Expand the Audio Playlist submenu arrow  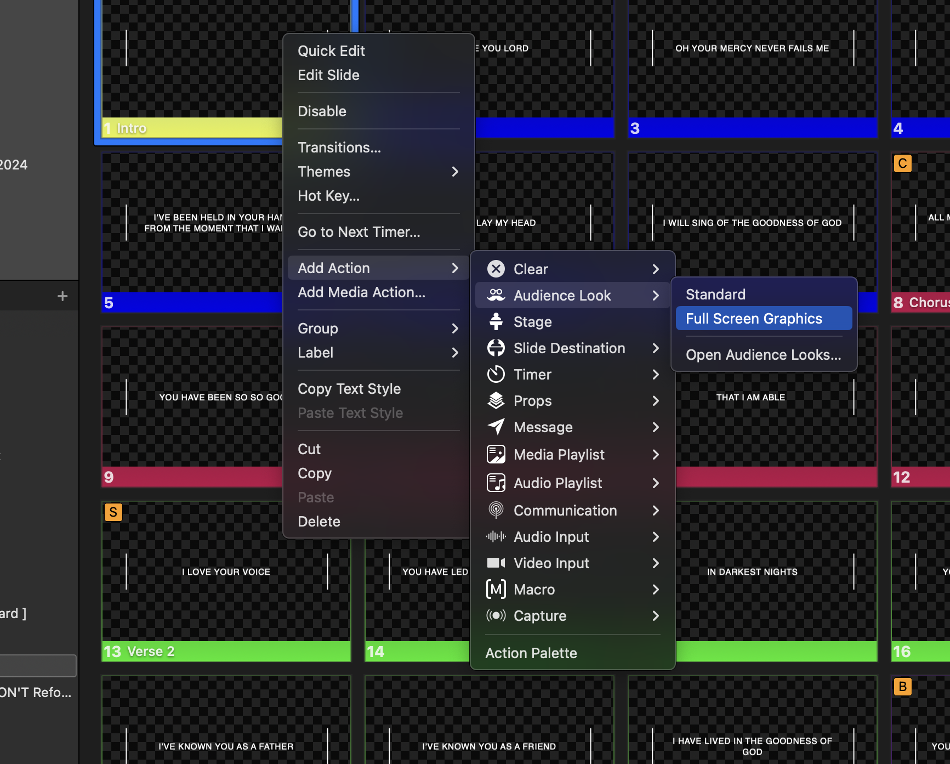(656, 483)
